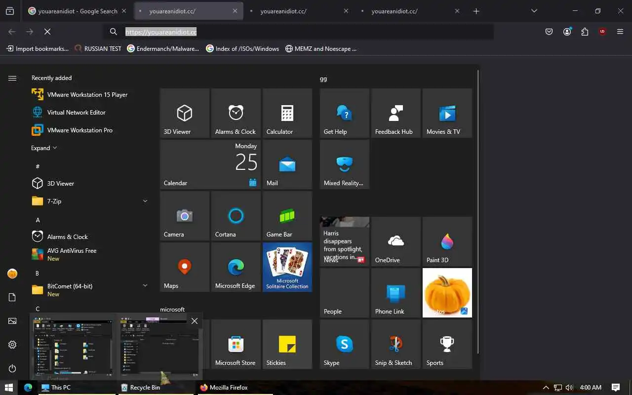Click the user account avatar
632x395 pixels.
[x=12, y=274]
